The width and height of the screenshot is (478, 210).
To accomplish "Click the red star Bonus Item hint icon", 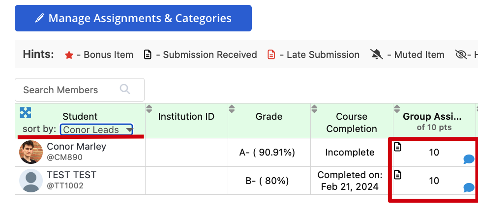I will [x=69, y=55].
